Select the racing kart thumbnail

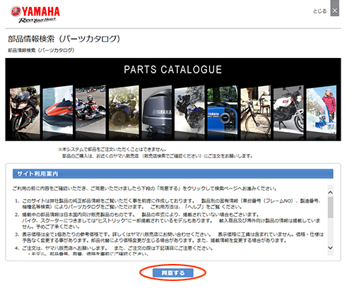click(x=90, y=109)
